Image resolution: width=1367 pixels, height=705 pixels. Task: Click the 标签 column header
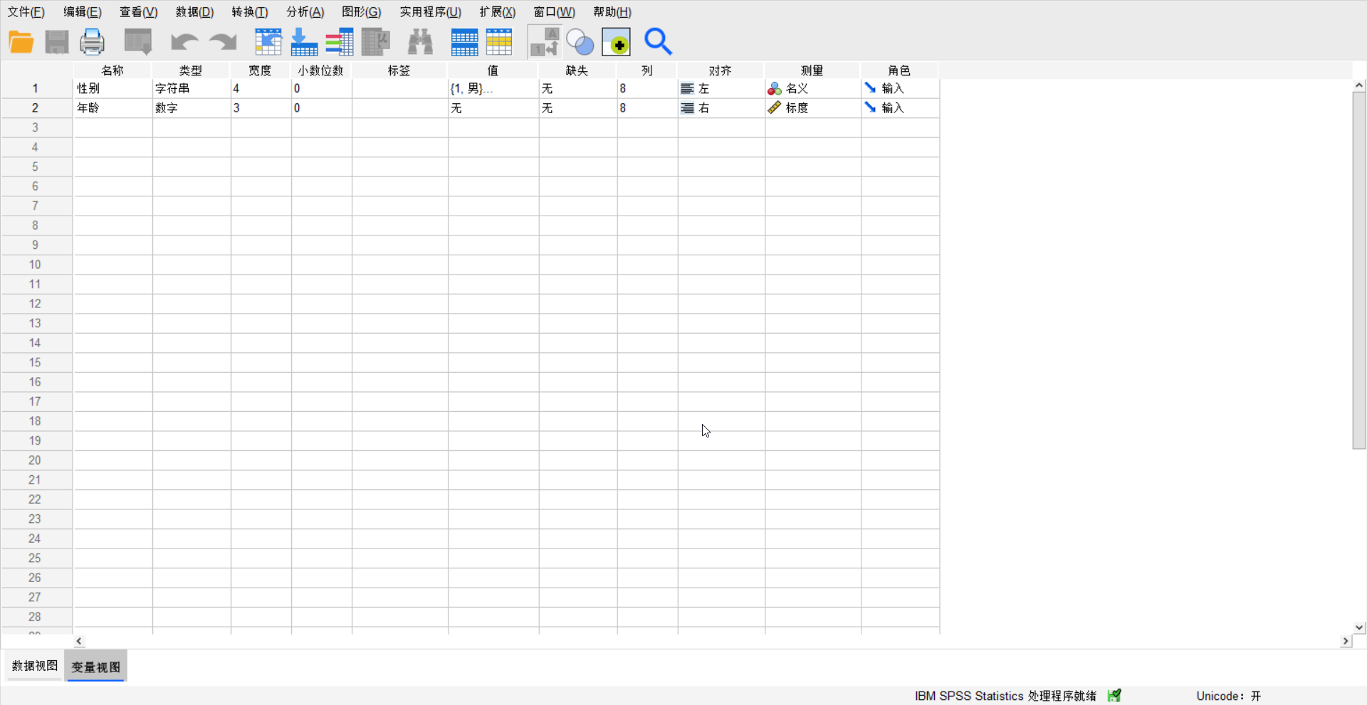pos(399,70)
